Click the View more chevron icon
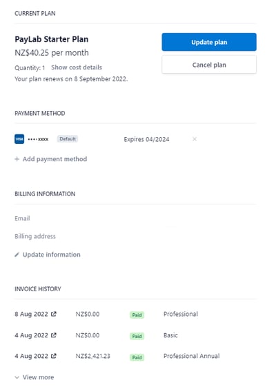 (17, 377)
